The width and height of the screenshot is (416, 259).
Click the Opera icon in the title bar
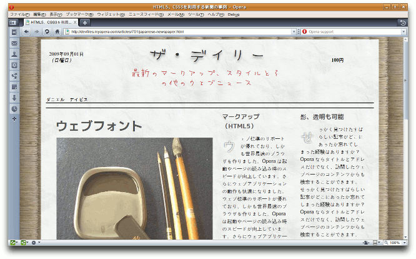pos(11,7)
